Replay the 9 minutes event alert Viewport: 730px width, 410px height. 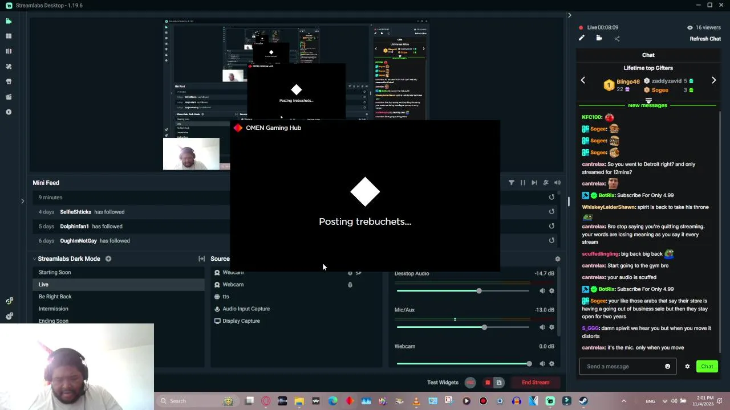[551, 197]
